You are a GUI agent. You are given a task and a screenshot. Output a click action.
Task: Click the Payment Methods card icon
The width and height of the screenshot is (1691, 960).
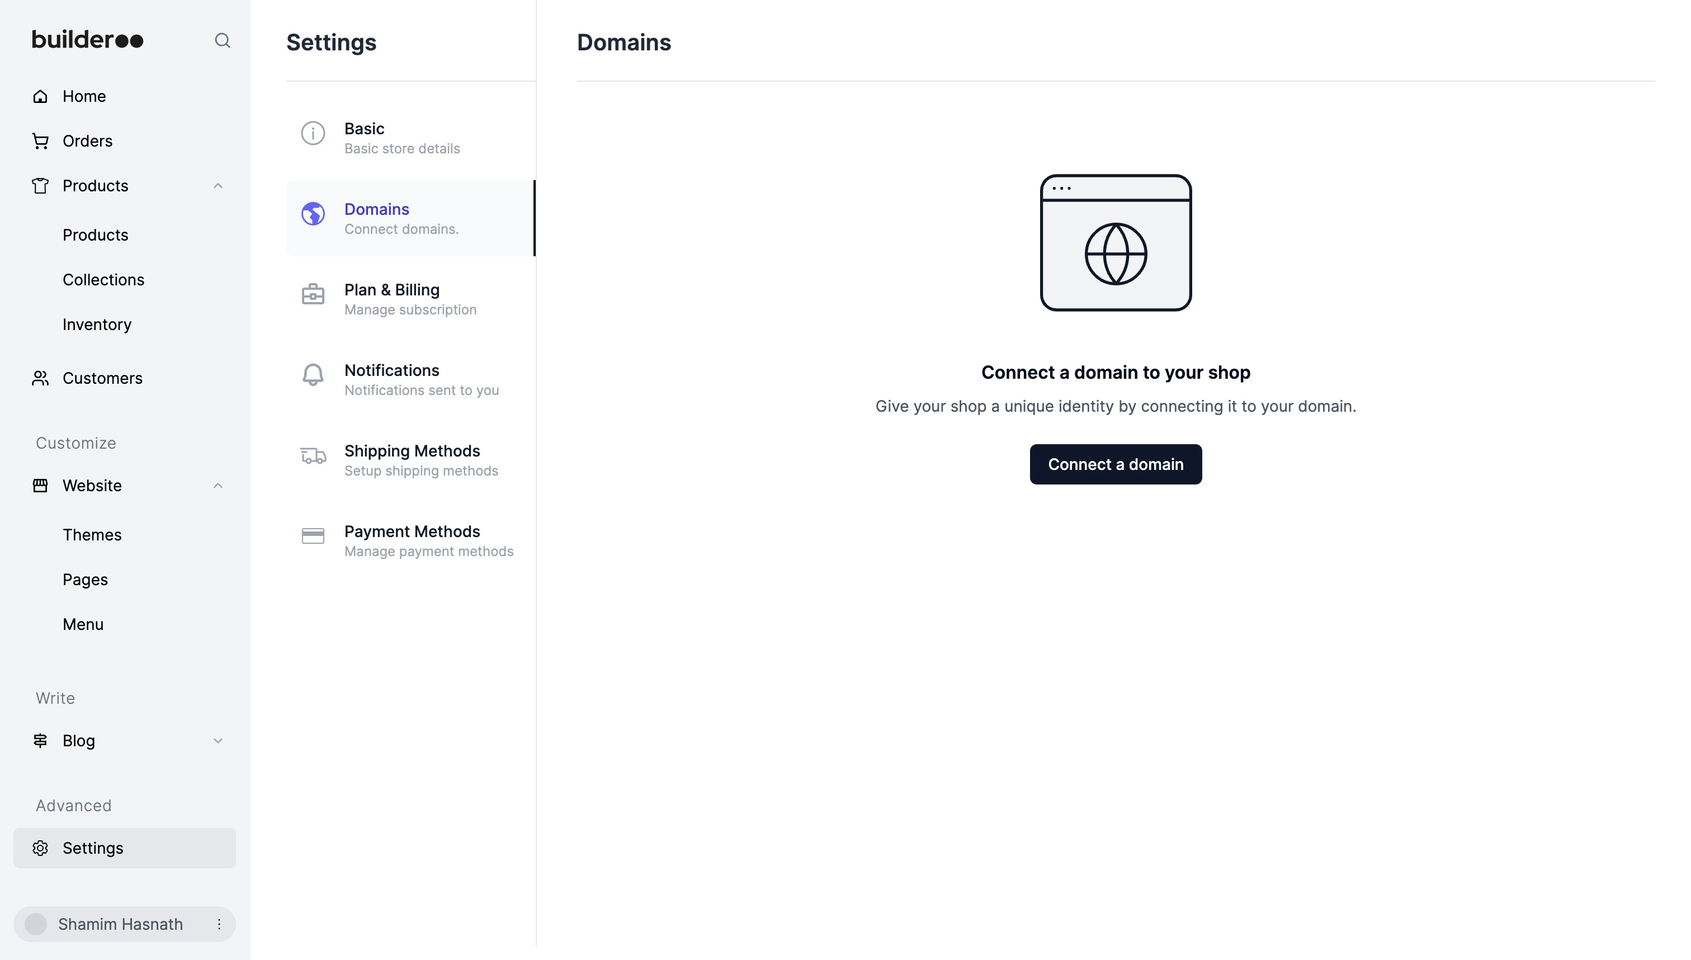(313, 536)
